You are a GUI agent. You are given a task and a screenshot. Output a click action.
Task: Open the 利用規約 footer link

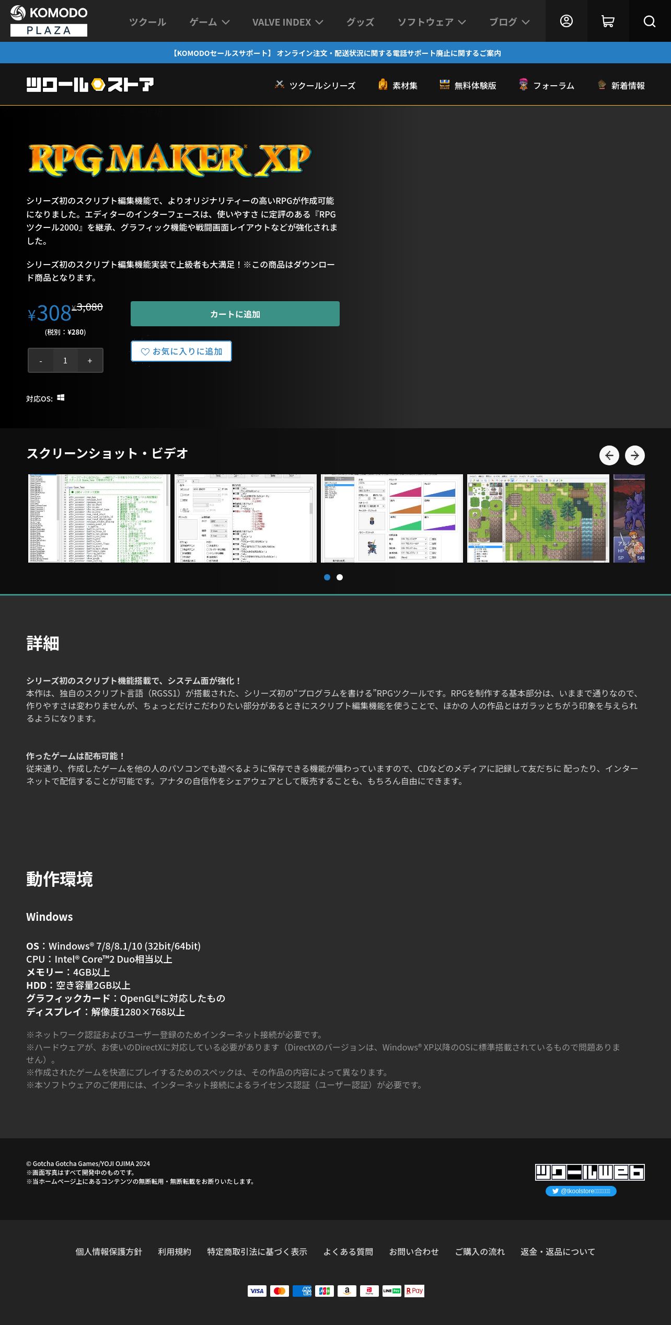tap(175, 1252)
